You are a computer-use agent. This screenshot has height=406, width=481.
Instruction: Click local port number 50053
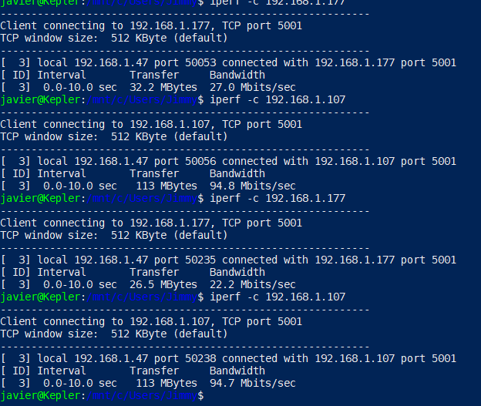pos(197,63)
